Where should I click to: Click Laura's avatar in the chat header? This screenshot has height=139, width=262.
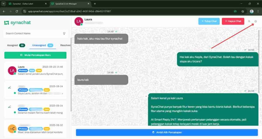[79, 21]
